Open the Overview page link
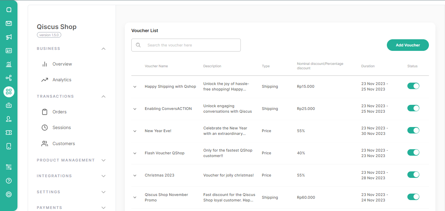The image size is (445, 211). 62,64
